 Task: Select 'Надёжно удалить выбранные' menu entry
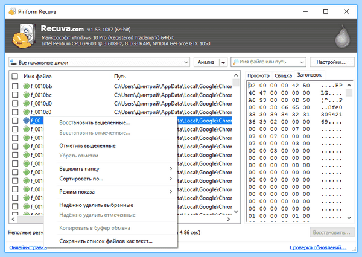(97, 205)
